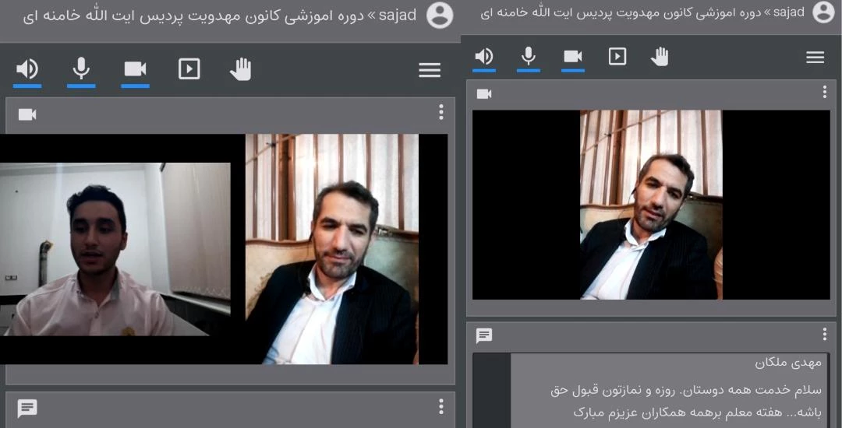Expand the right video pod's three-dot options
This screenshot has width=842, height=428.
[x=824, y=93]
